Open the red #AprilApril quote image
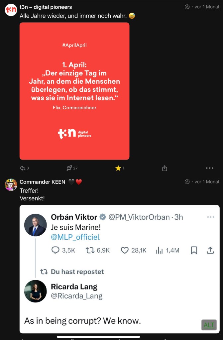The height and width of the screenshot is (340, 223). tap(74, 91)
